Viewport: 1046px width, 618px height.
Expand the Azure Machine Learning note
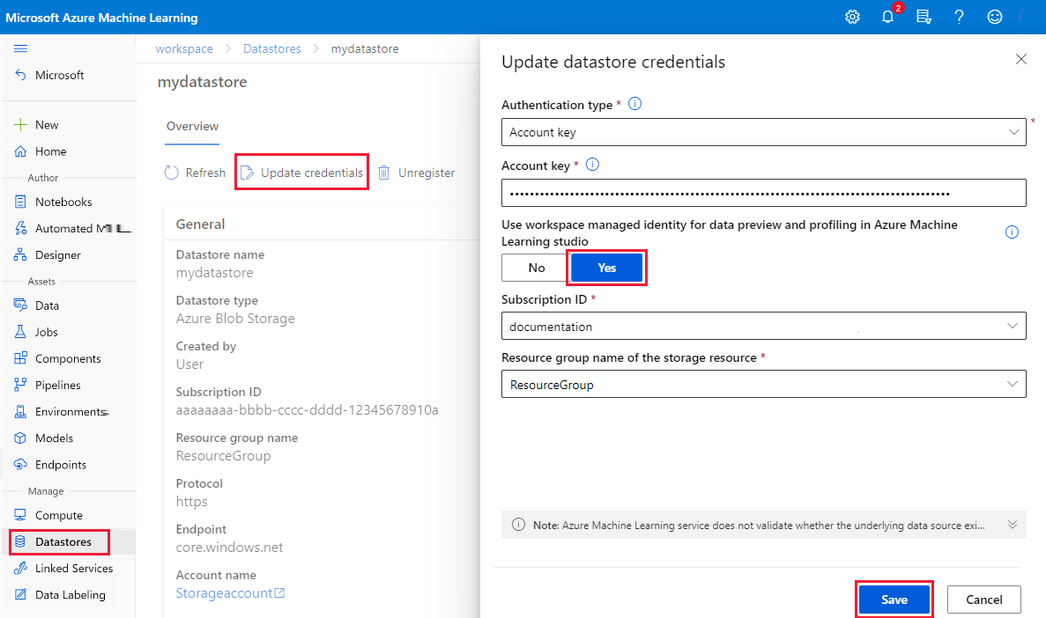click(x=1012, y=525)
